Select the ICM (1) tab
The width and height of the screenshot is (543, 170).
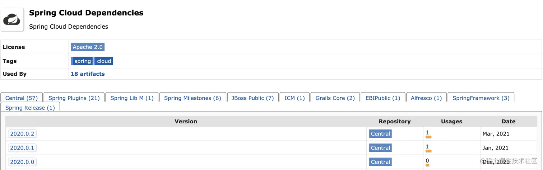[x=294, y=98]
